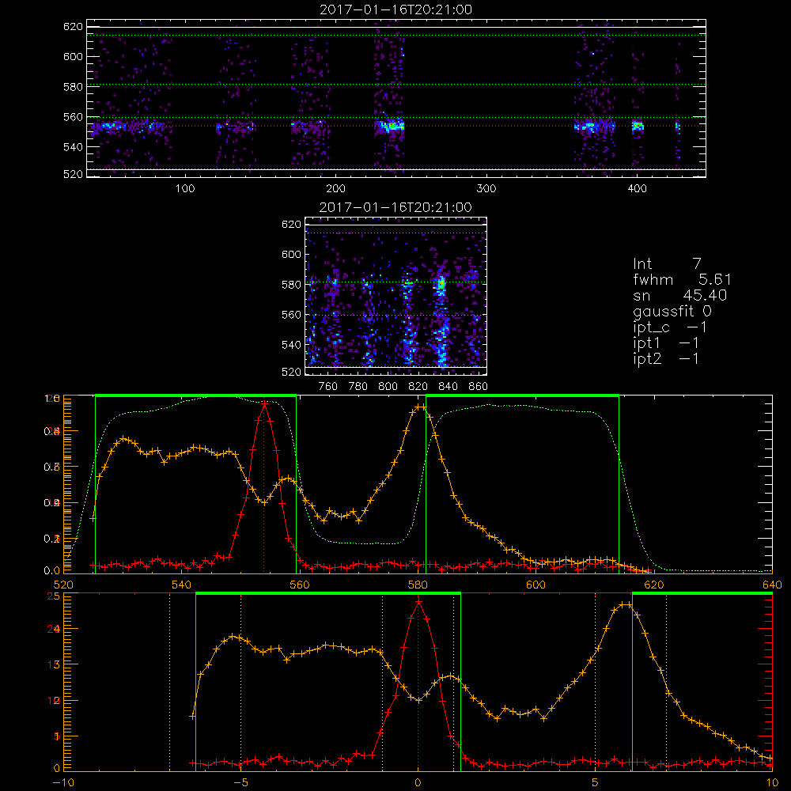The height and width of the screenshot is (791, 791).
Task: Click x-axis label 820 of the middle image
Action: 418,387
